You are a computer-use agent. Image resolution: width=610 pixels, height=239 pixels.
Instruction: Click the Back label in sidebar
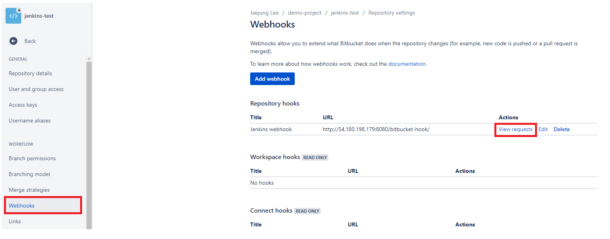coord(30,41)
